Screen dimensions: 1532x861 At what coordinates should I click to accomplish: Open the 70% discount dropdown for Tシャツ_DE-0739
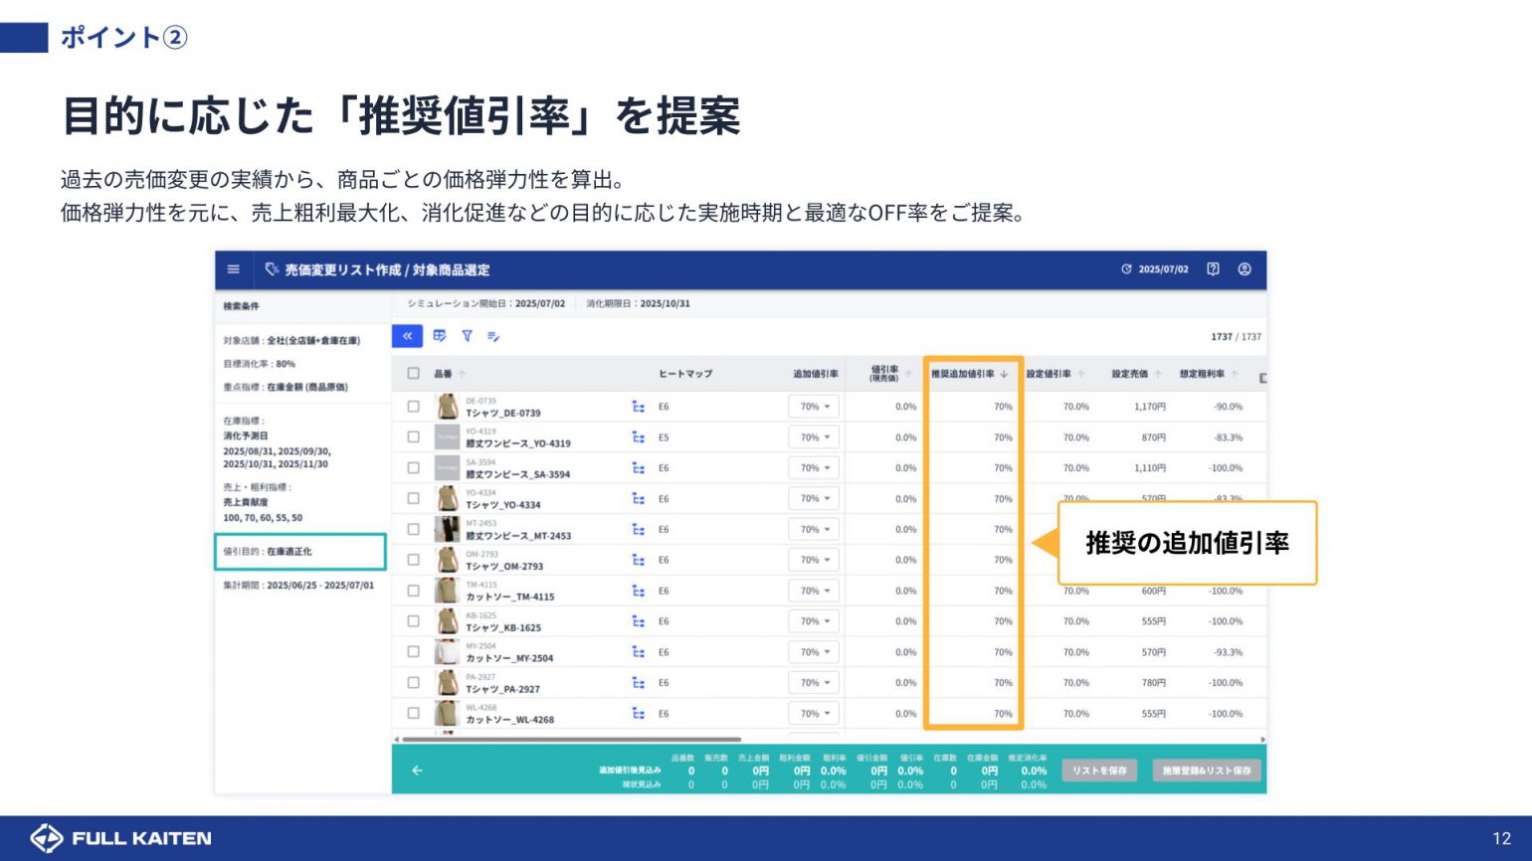pyautogui.click(x=815, y=407)
